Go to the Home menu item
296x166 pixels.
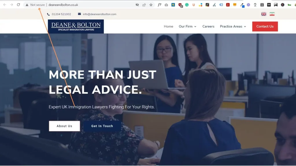pyautogui.click(x=169, y=26)
